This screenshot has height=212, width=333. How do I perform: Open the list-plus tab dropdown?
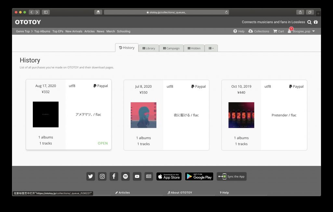(x=211, y=48)
